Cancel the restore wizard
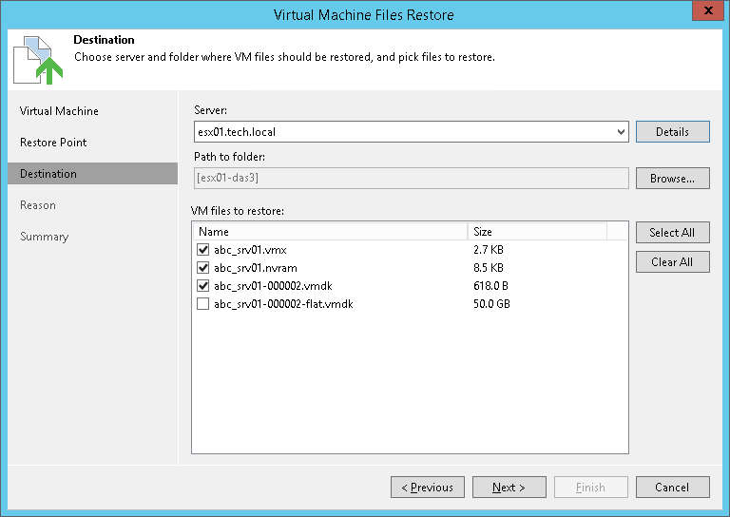 coord(672,488)
